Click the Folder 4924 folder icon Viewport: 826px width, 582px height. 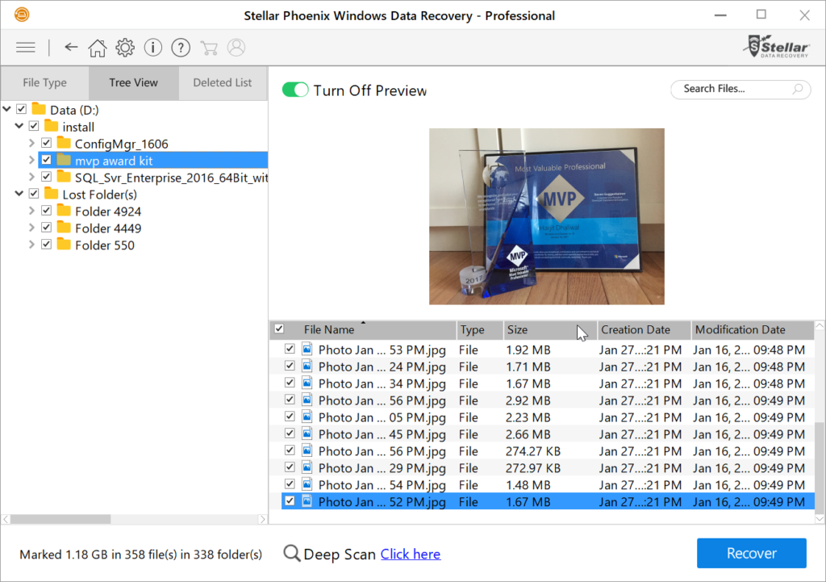pyautogui.click(x=64, y=211)
